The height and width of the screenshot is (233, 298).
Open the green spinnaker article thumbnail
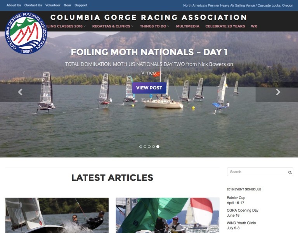pos(168,215)
